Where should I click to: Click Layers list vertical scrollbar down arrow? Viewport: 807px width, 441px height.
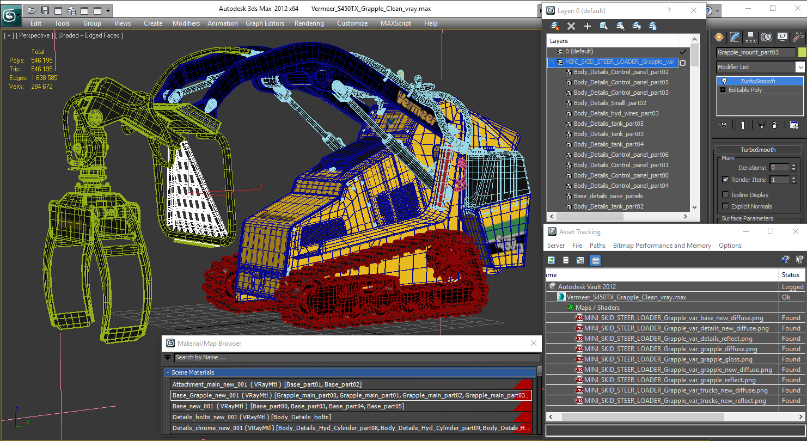(694, 207)
